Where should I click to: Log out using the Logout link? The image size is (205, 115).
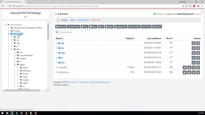[198, 14]
